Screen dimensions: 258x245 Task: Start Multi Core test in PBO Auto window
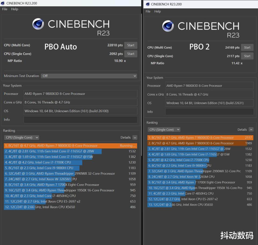coord(131,45)
